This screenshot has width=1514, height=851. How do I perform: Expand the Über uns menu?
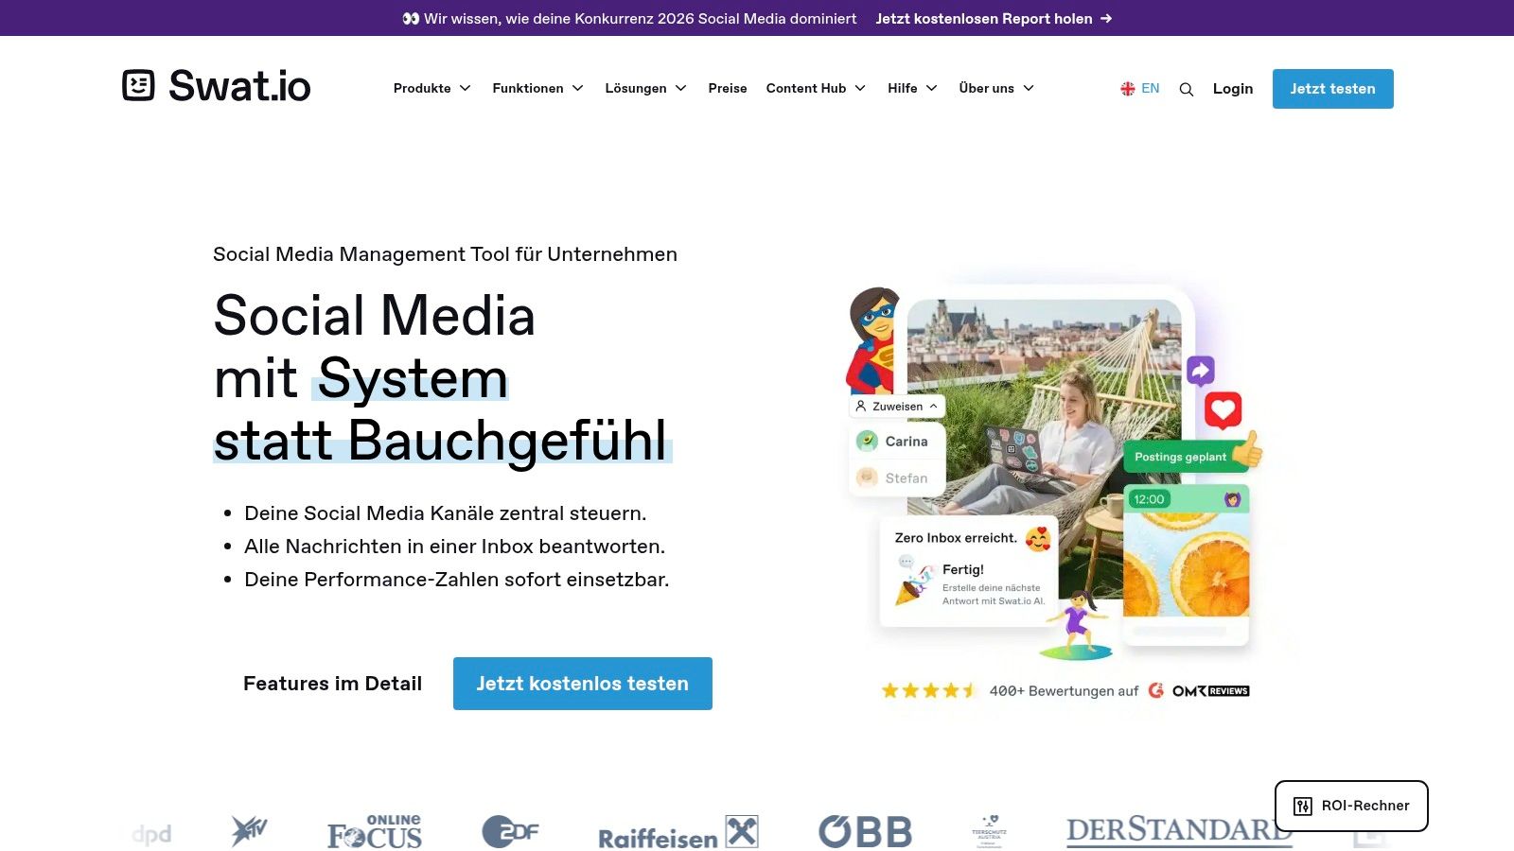(x=996, y=88)
